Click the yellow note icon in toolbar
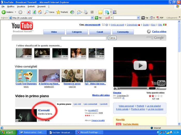 (100, 12)
